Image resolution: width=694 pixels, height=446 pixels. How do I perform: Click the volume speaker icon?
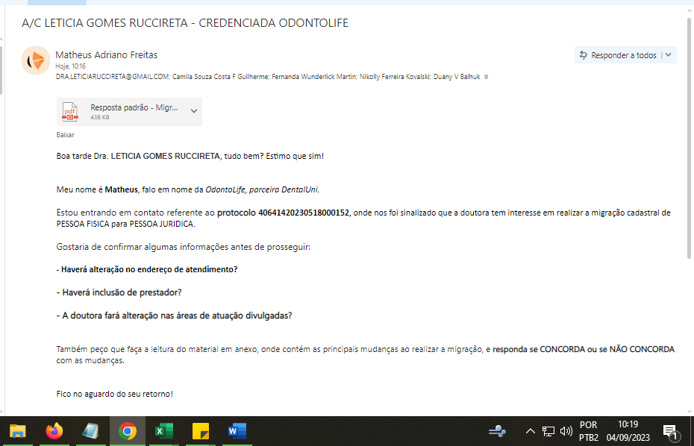[x=566, y=431]
